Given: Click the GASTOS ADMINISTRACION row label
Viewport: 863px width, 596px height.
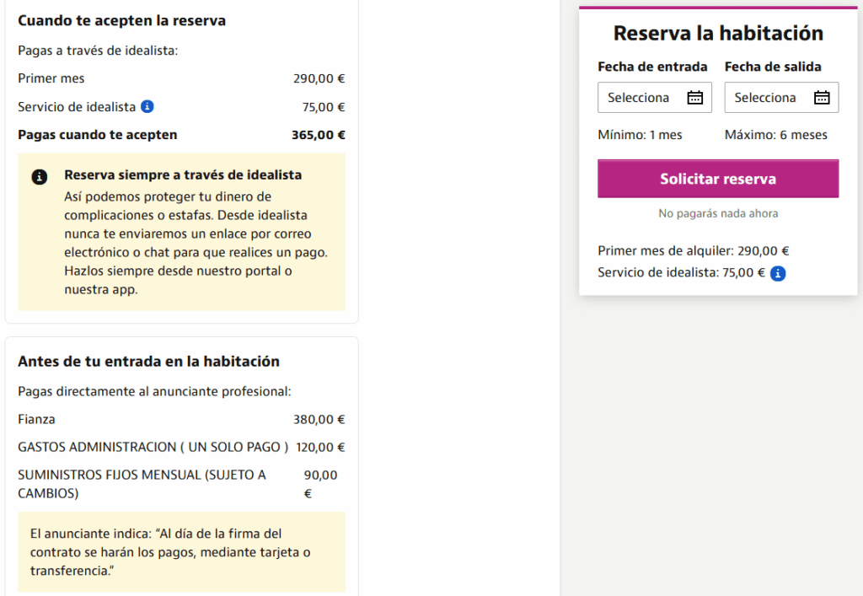Looking at the screenshot, I should 153,447.
